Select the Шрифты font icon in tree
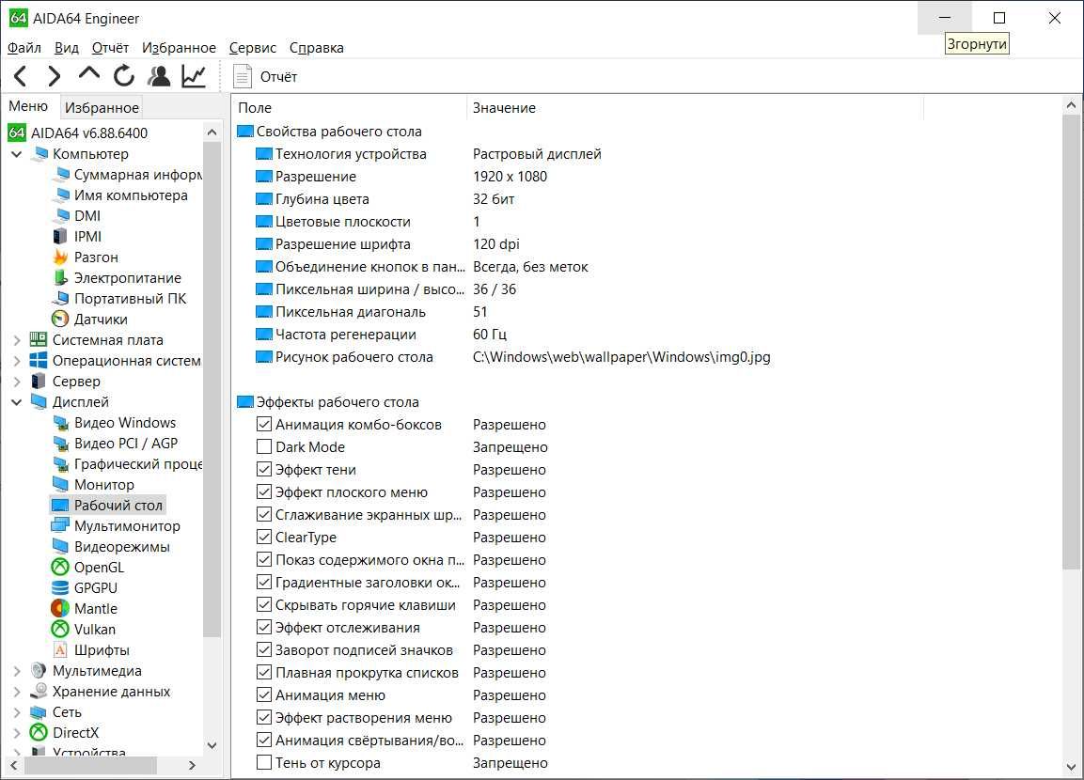The height and width of the screenshot is (780, 1084). [x=61, y=650]
